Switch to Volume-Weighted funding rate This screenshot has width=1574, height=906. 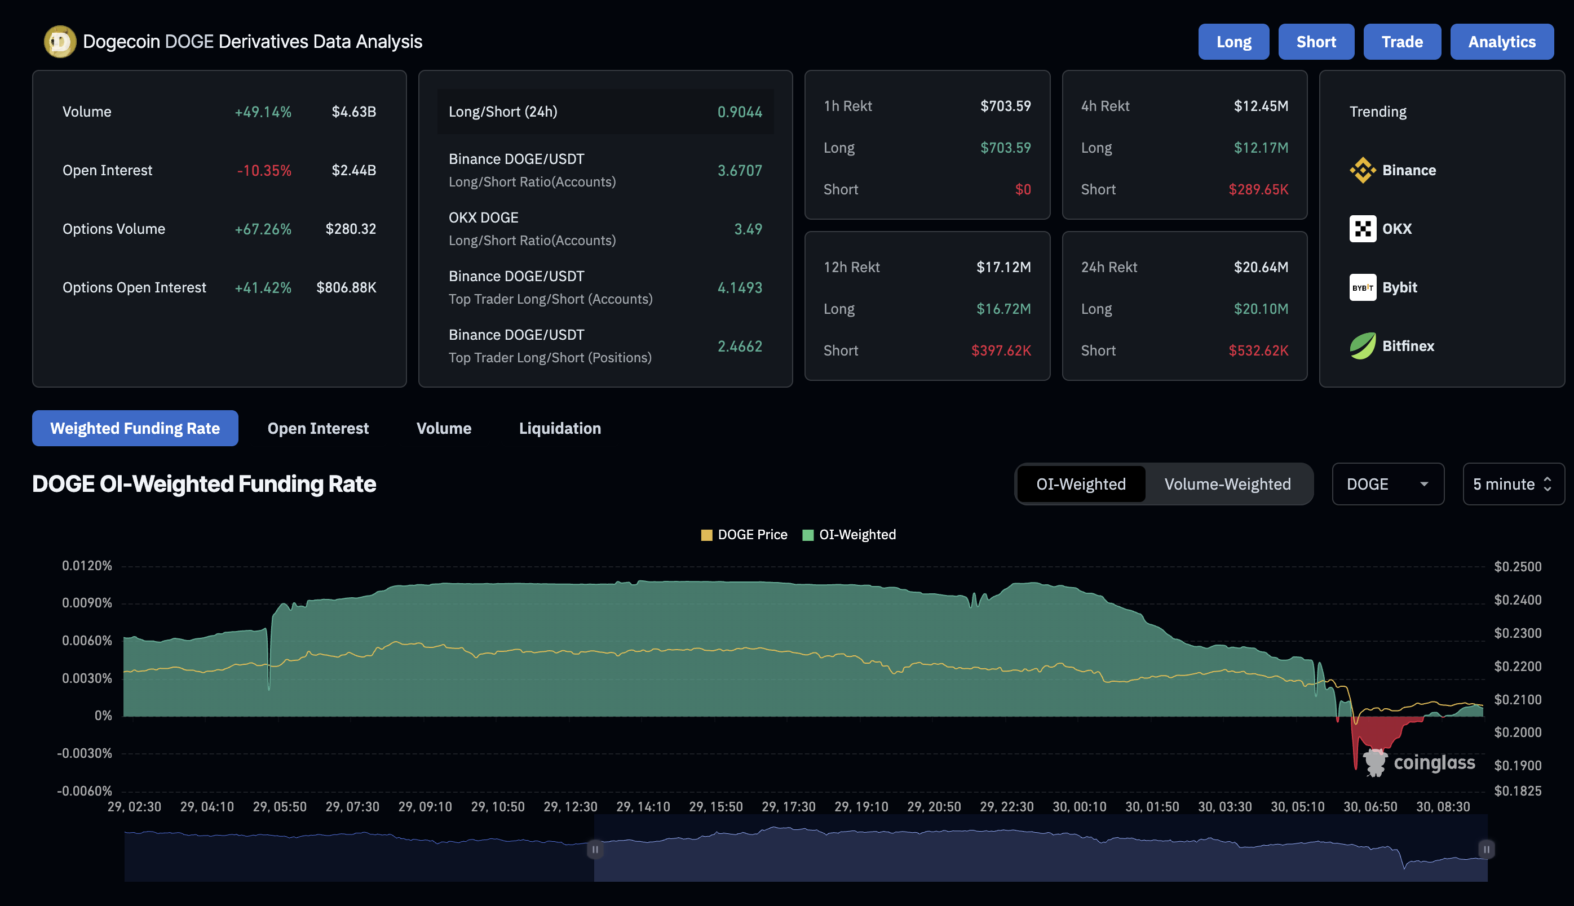1227,484
